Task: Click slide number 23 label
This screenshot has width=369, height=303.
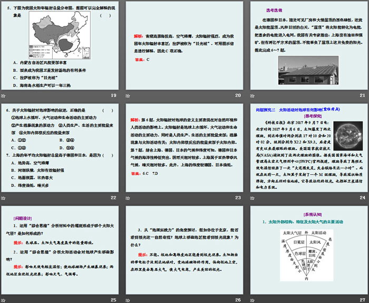Action: [x=238, y=197]
